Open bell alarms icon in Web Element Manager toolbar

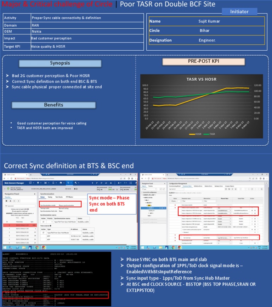(x=53, y=183)
